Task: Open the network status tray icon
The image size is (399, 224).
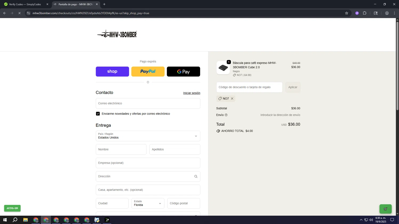Action: (366, 220)
